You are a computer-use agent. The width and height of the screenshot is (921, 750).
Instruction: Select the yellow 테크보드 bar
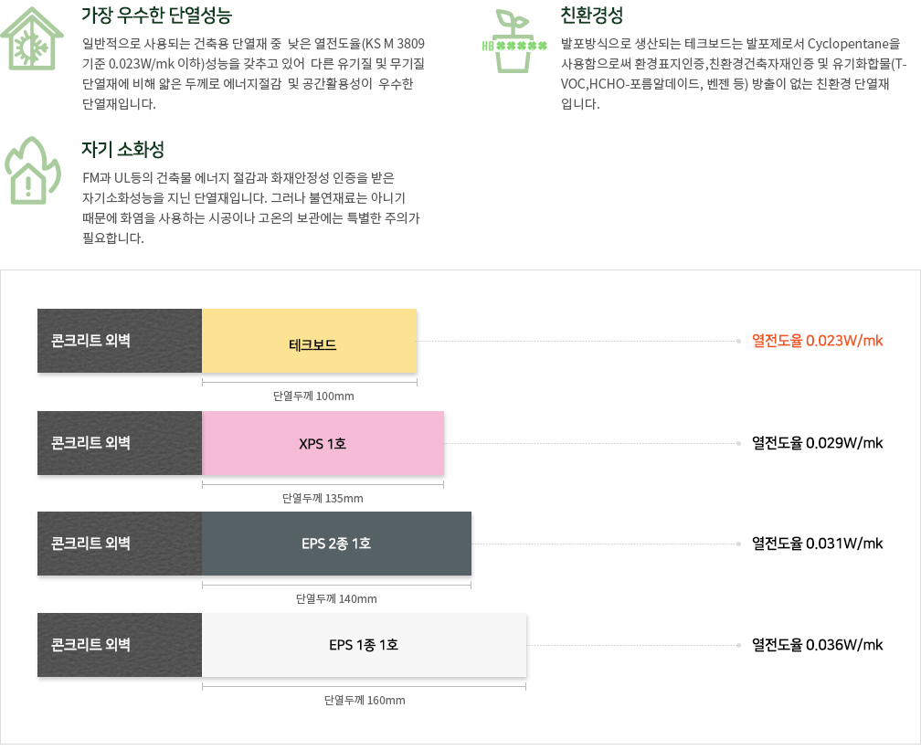pyautogui.click(x=310, y=341)
